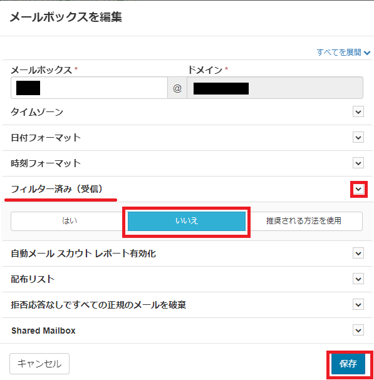This screenshot has width=374, height=380.
Task: Expand the 時刻フォーマット section arrow
Action: coord(358,163)
